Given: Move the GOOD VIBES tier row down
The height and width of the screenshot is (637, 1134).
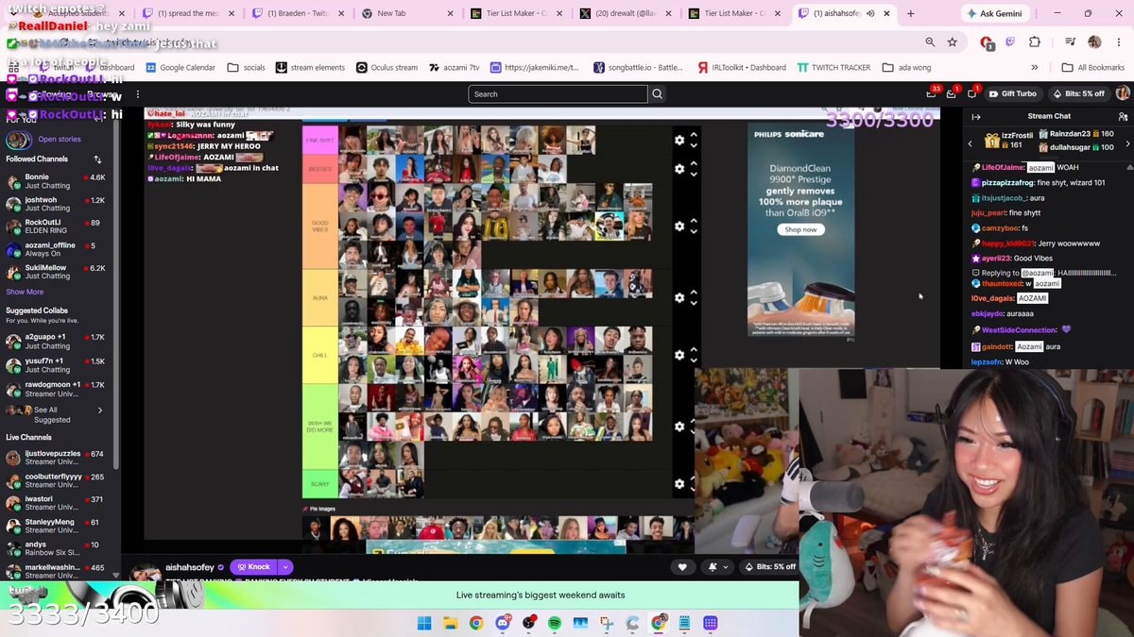Looking at the screenshot, I should pos(694,231).
